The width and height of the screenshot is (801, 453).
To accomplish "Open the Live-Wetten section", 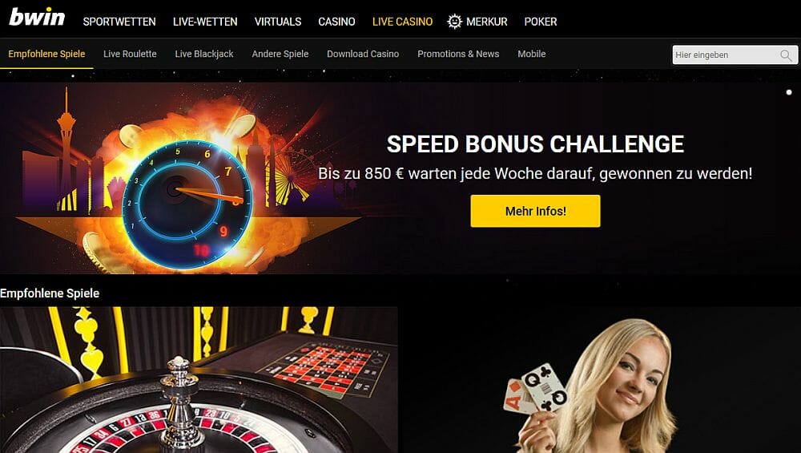I will click(x=205, y=22).
